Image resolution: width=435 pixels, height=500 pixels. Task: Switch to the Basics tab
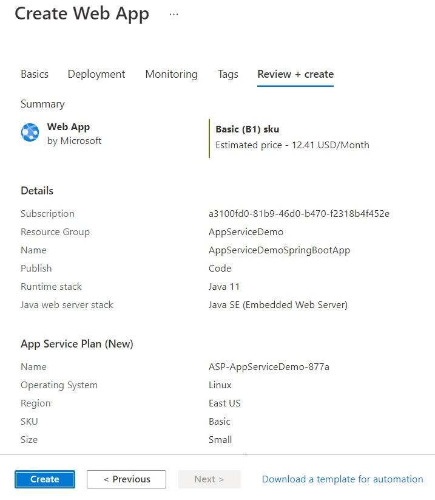point(35,74)
